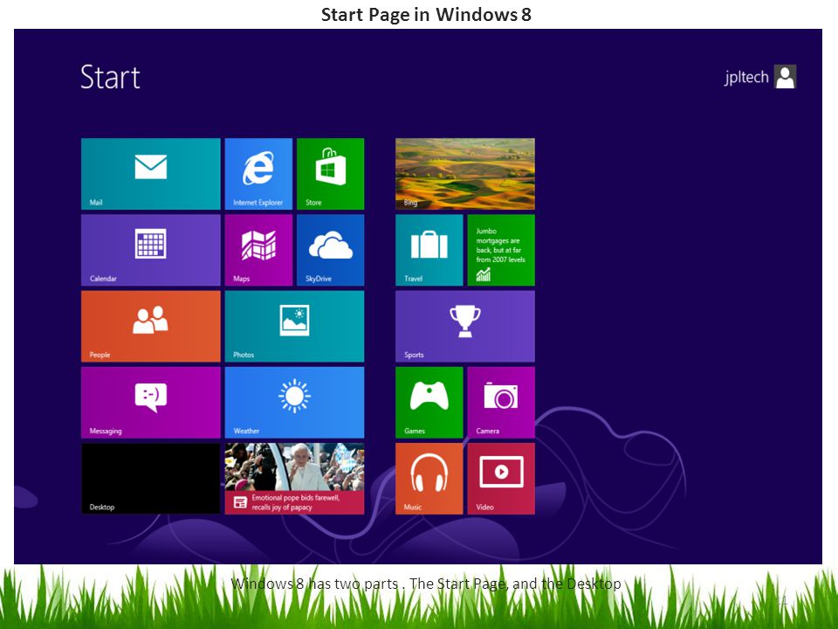Image resolution: width=838 pixels, height=629 pixels.
Task: Open the Games tile
Action: click(x=429, y=402)
